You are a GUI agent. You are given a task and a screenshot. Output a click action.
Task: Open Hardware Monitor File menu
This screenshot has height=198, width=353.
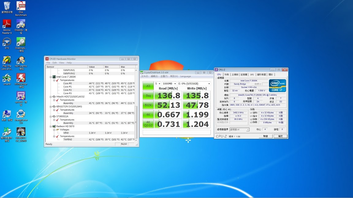[48, 63]
